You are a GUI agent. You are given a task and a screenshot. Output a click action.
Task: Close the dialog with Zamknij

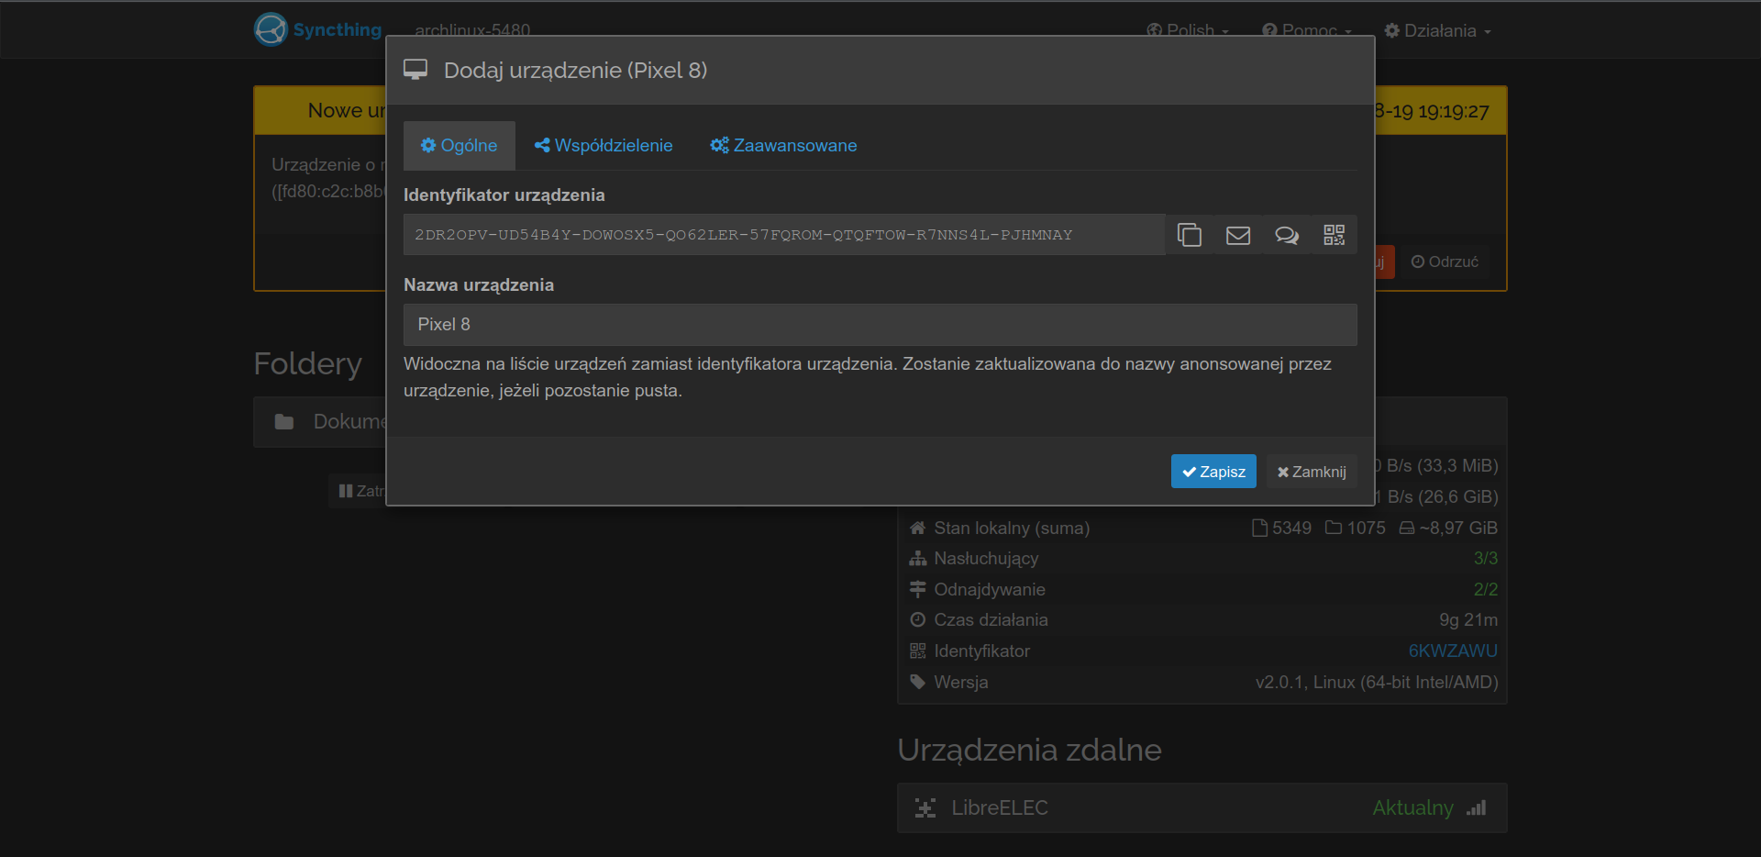(x=1312, y=472)
